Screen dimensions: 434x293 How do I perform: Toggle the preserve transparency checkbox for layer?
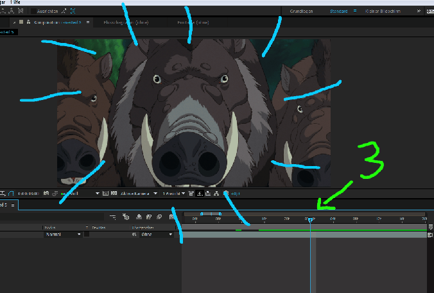pos(87,235)
